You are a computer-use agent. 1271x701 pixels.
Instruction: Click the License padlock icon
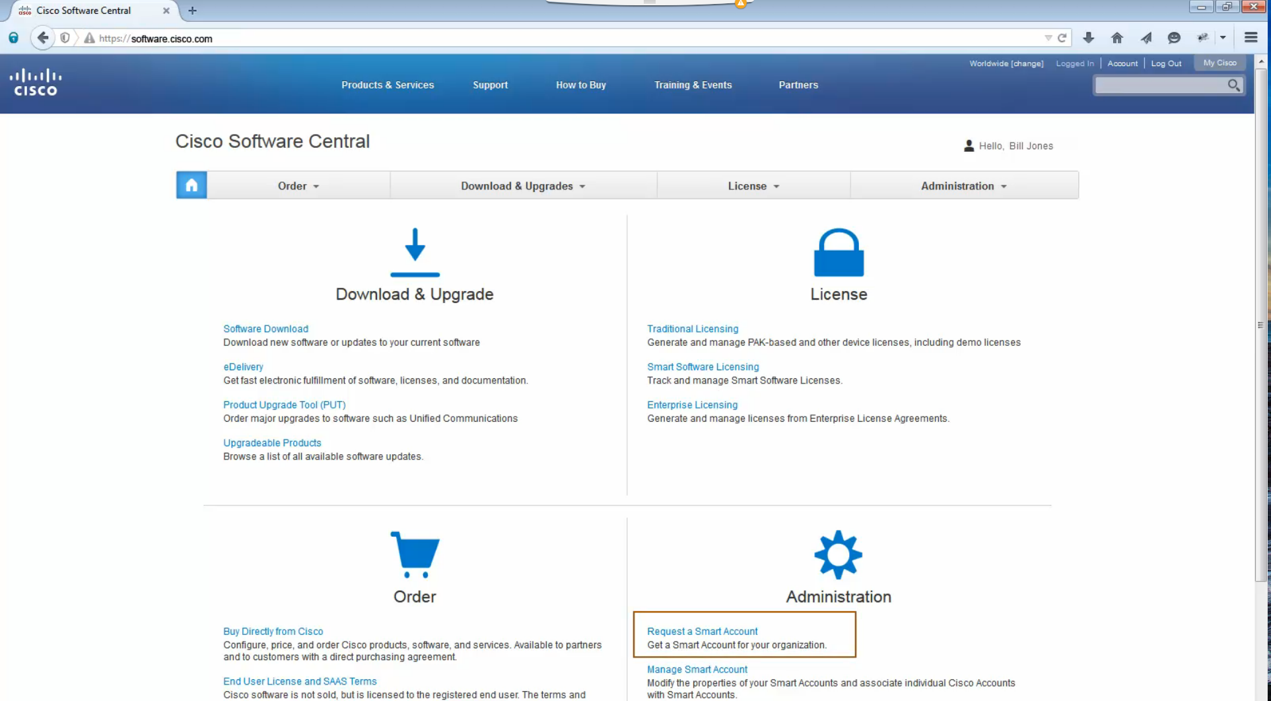(838, 254)
